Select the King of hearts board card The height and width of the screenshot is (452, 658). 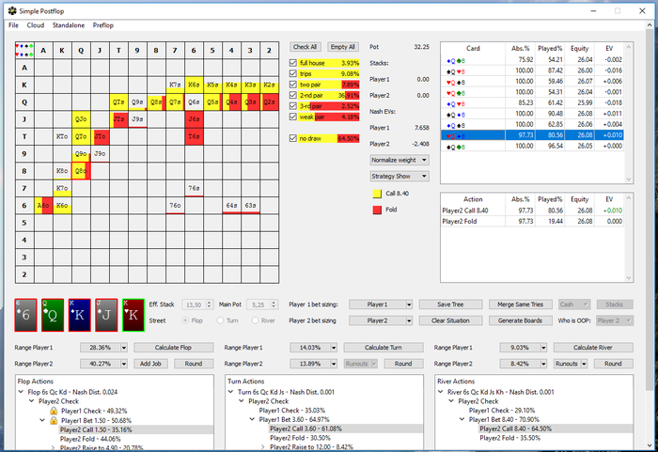[x=133, y=315]
